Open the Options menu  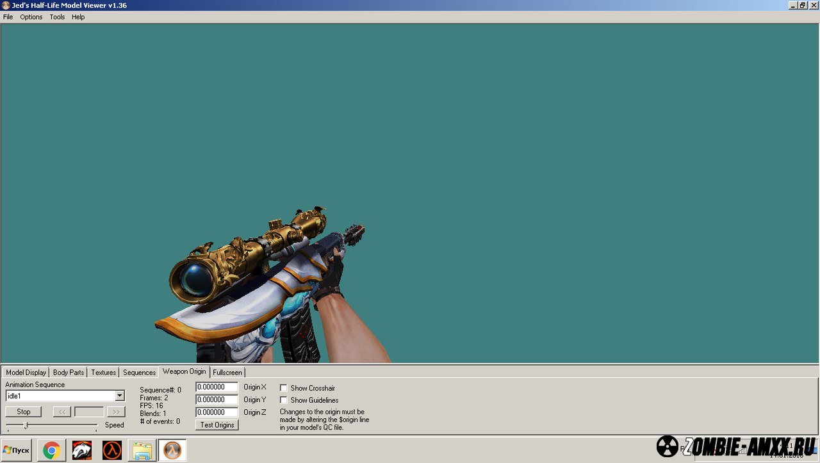31,17
